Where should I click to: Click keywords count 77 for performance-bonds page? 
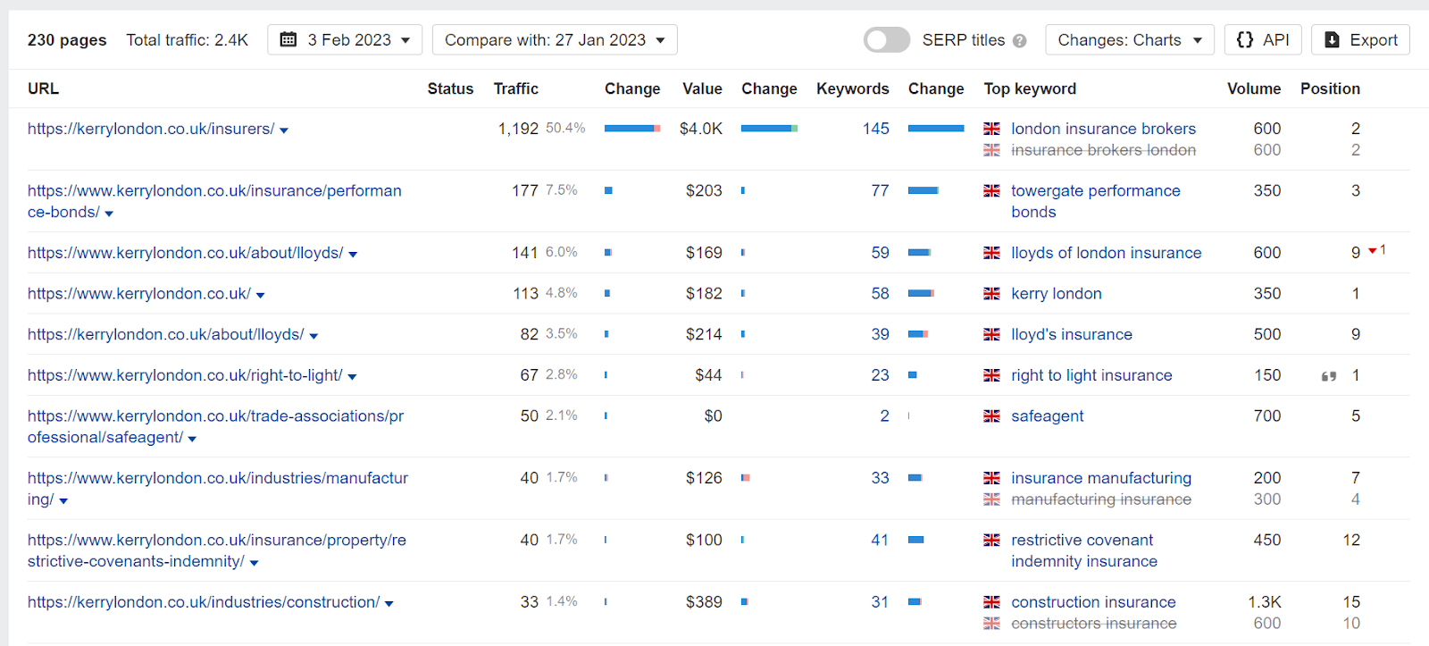tap(880, 190)
